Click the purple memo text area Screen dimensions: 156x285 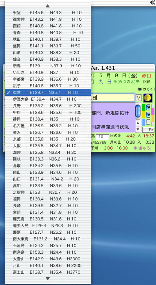pyautogui.click(x=113, y=117)
